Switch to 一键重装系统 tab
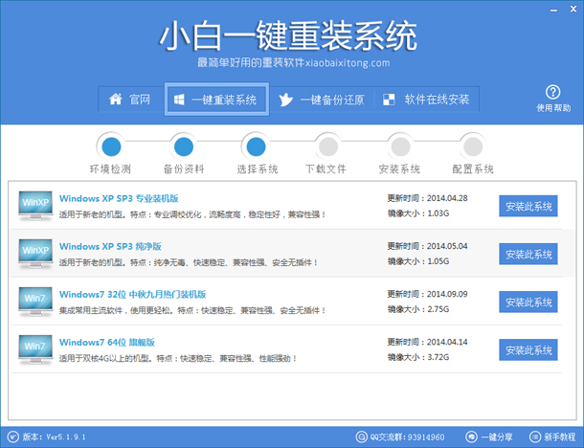The width and height of the screenshot is (584, 448). coord(215,100)
